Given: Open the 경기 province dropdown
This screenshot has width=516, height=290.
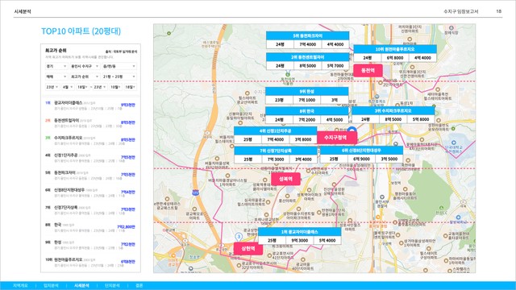Looking at the screenshot, I should [x=56, y=66].
